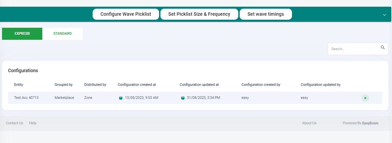Screen dimensions: 392x143
Task: Click the Powered By EasyEcom link
Action: [360, 123]
